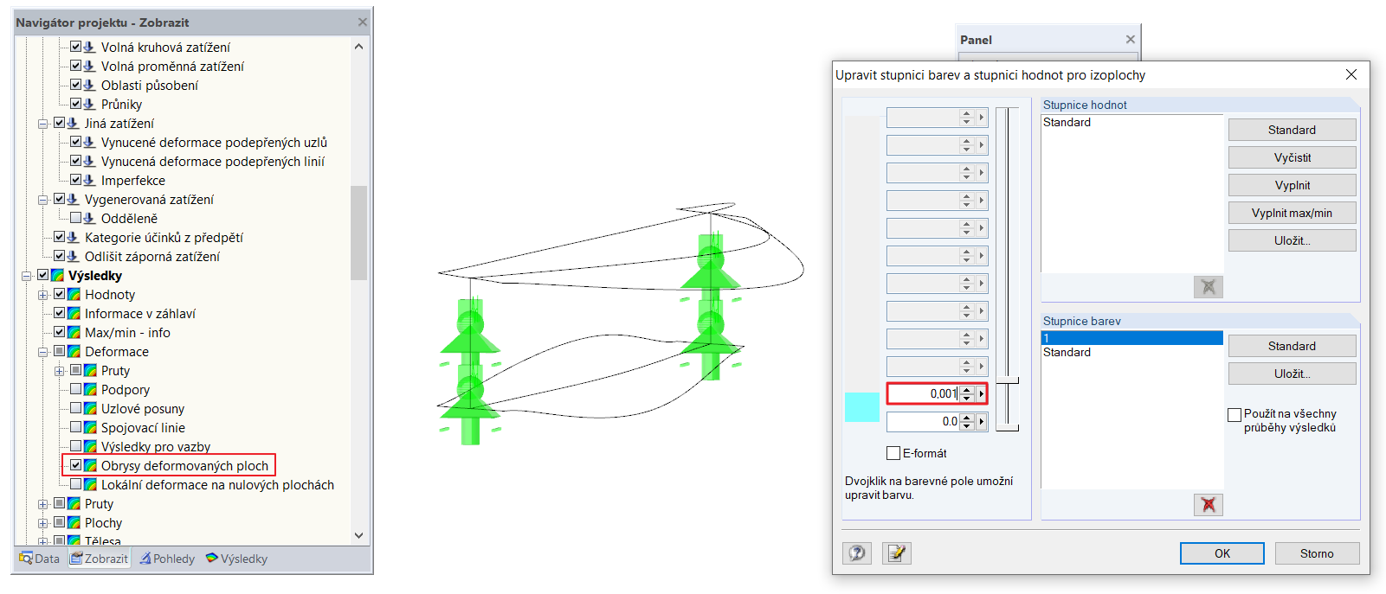Click the help icon in the dialog
Screen dimensions: 1386x594
(857, 553)
